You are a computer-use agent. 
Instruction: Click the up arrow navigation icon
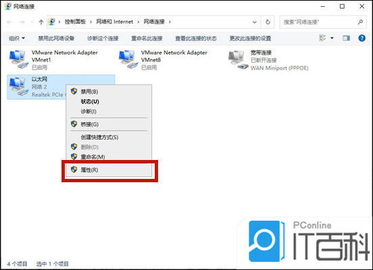(41, 22)
